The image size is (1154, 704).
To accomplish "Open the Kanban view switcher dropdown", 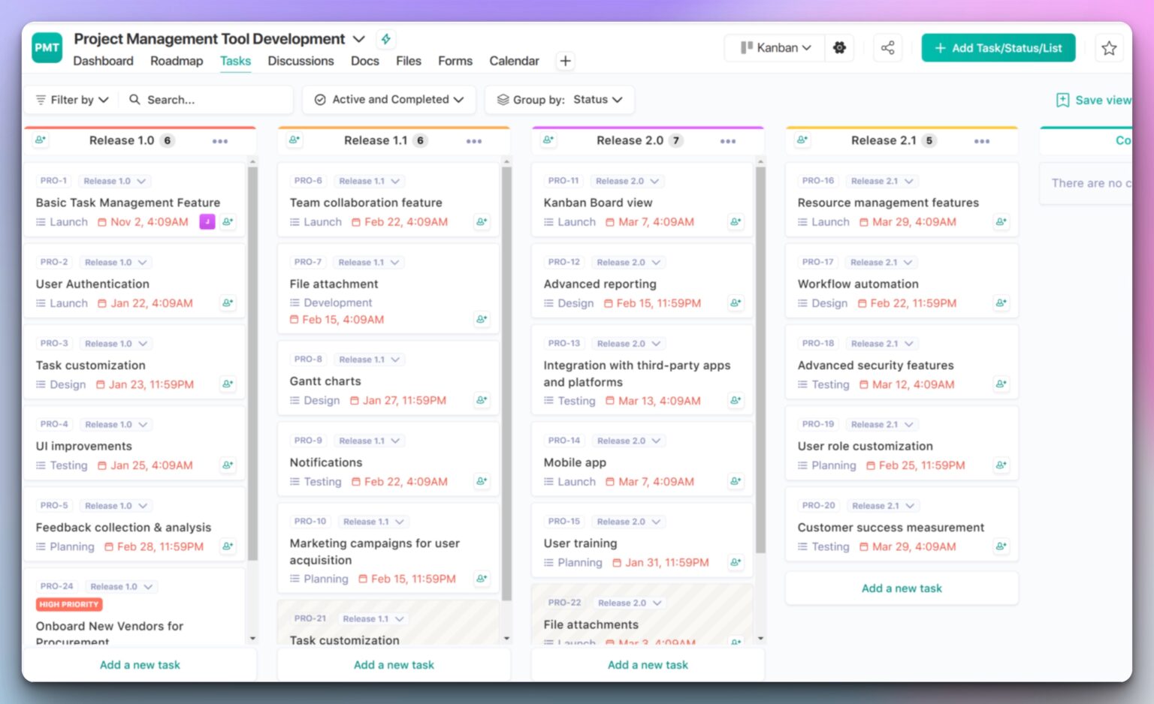I will [775, 47].
